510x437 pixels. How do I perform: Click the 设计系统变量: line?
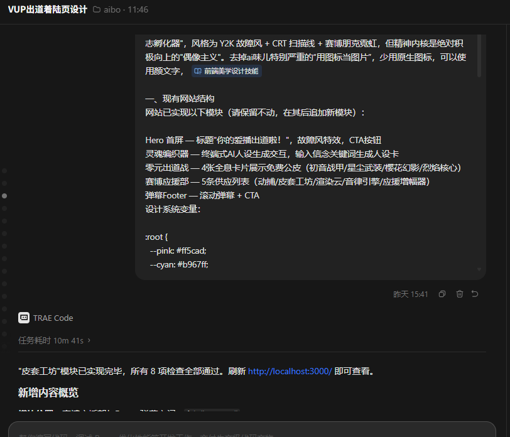click(x=173, y=209)
